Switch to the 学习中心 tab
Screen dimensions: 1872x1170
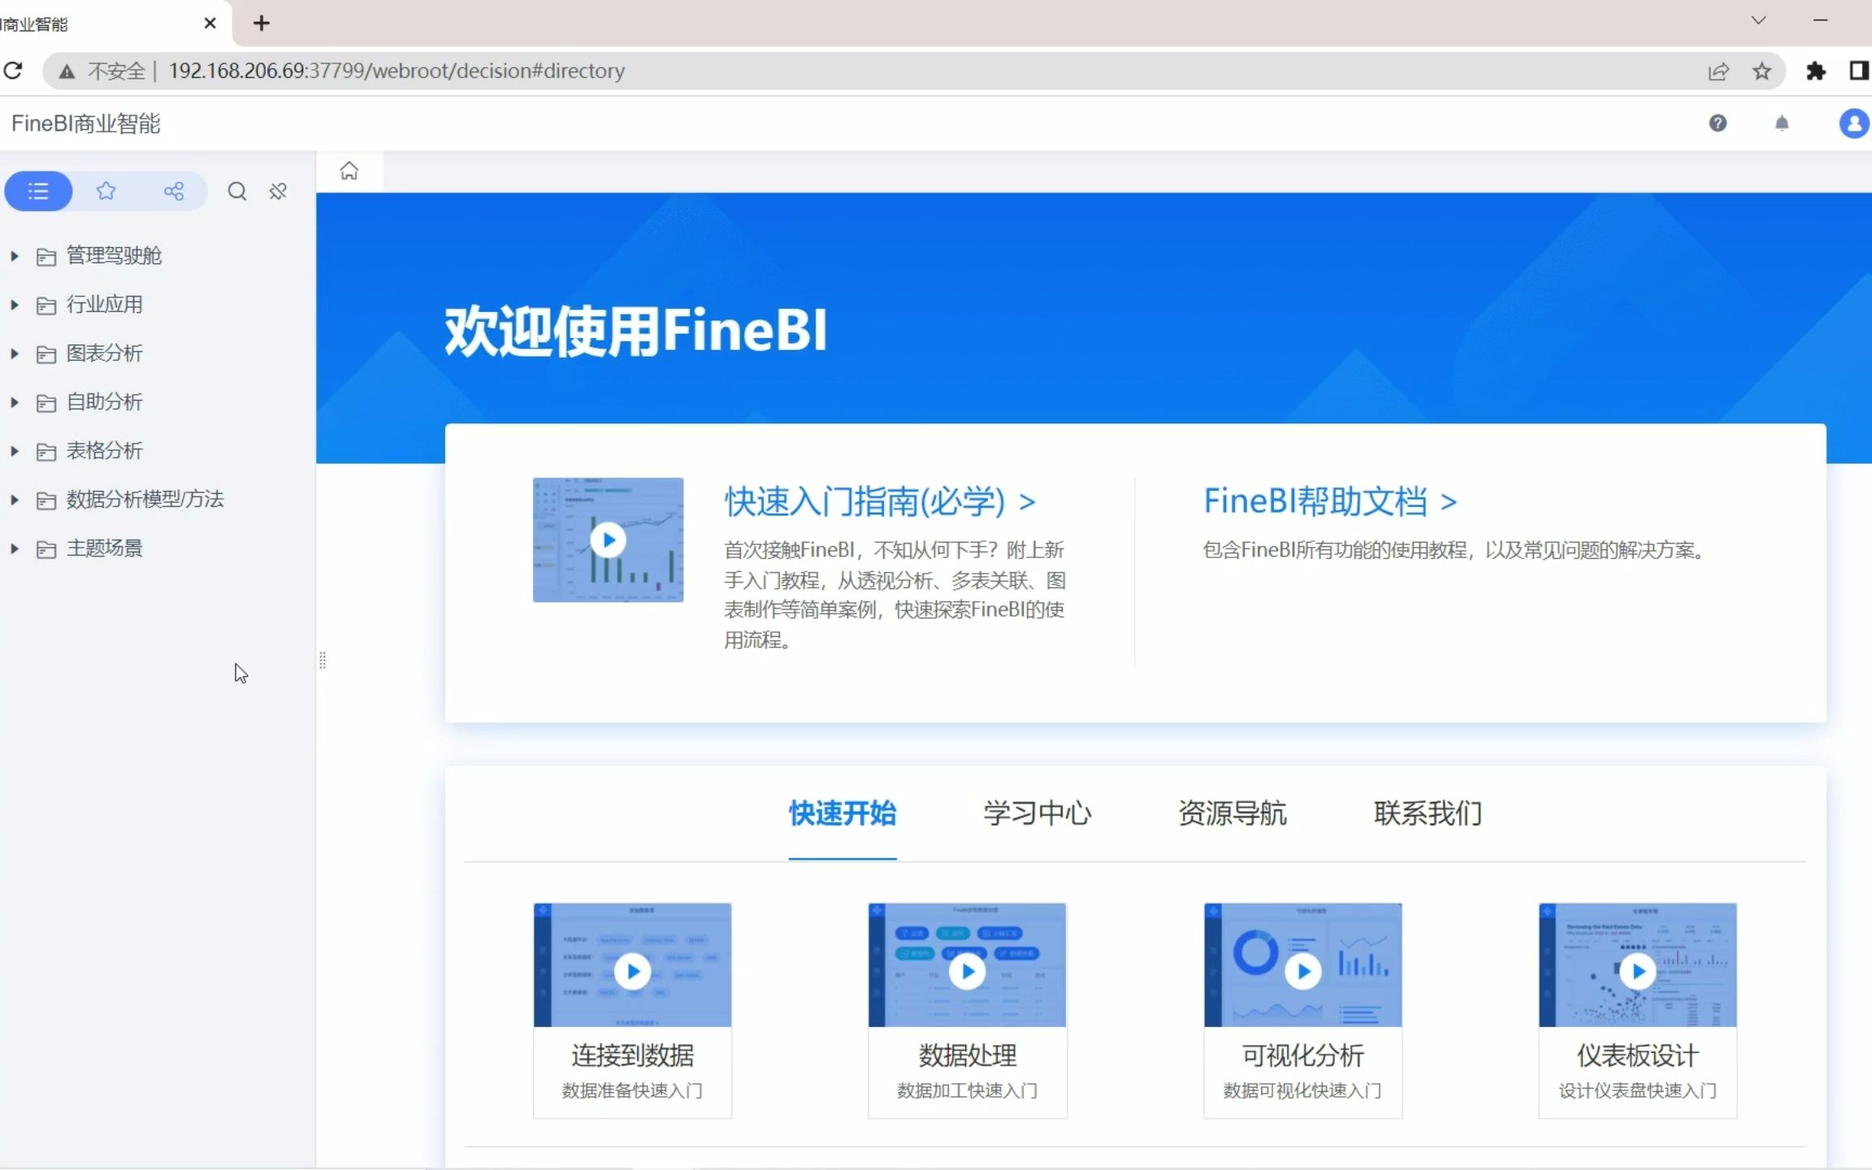coord(1038,813)
